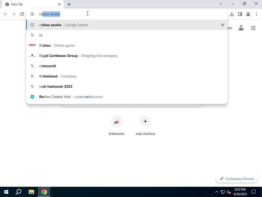262x197 pixels.
Task: Click the muted volume tray icon
Action: tap(229, 192)
